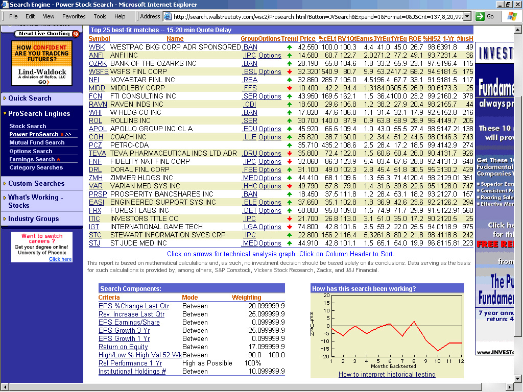Viewport: 523px width, 392px height.
Task: Click the New! Live Charting arrow badge
Action: pyautogui.click(x=76, y=34)
